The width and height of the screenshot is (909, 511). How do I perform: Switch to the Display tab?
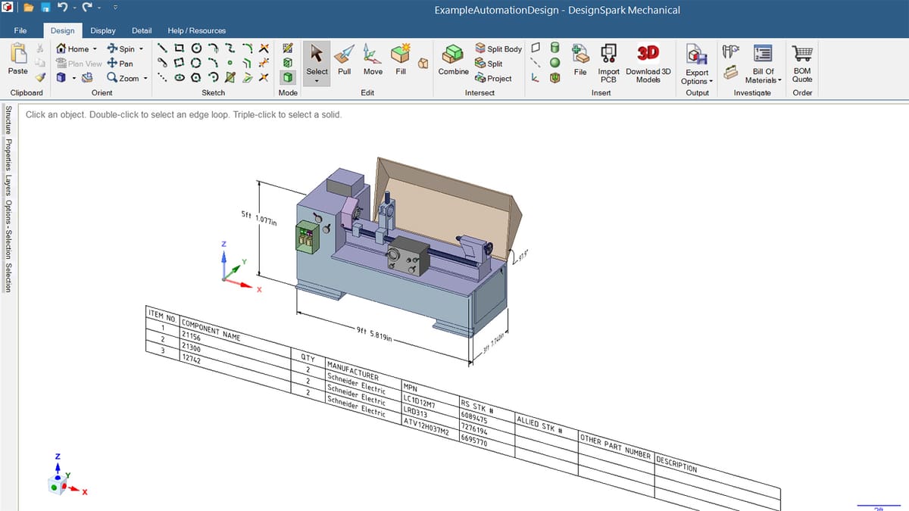click(103, 30)
